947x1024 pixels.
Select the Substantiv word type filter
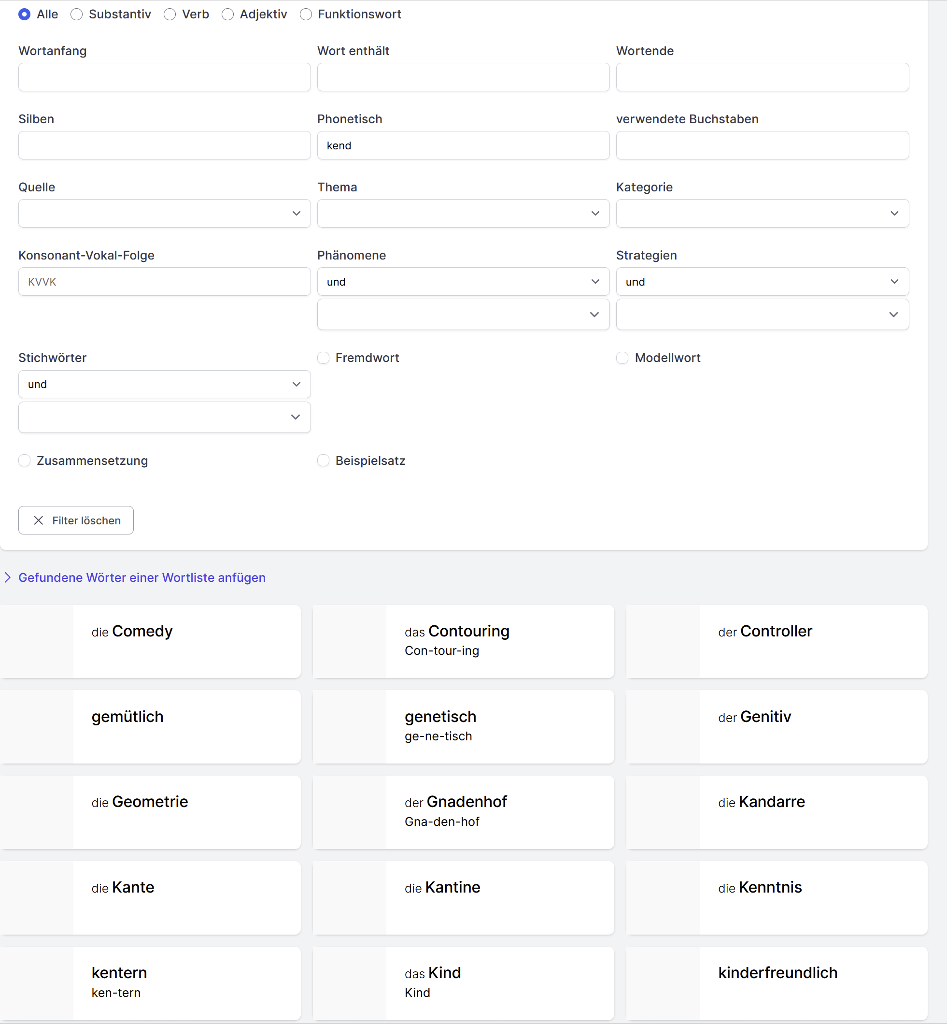click(x=77, y=14)
